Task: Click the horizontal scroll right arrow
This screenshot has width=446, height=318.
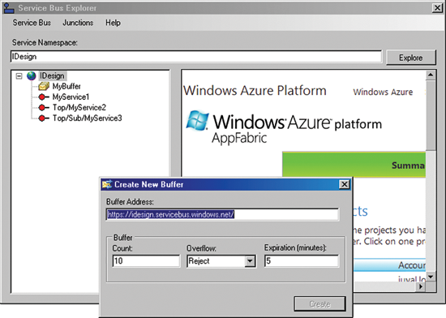Action: [421, 286]
